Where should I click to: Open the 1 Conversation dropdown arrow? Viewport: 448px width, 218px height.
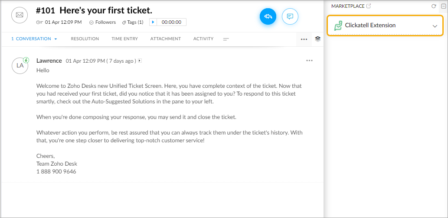click(56, 39)
